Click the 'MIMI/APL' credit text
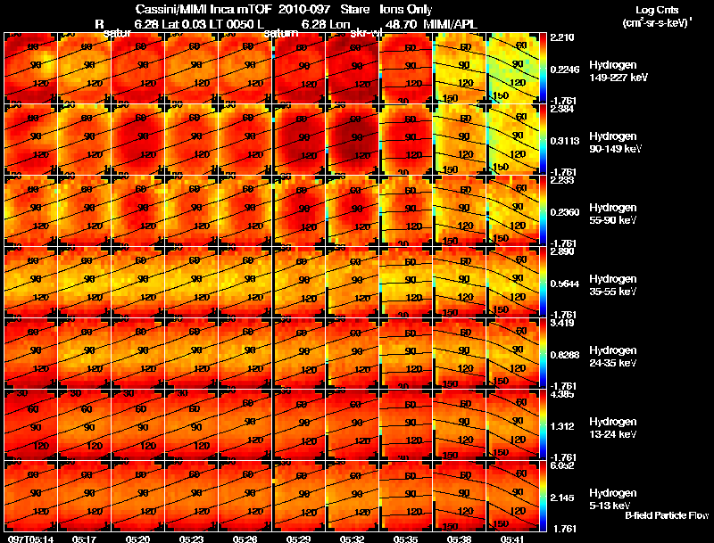 [451, 24]
